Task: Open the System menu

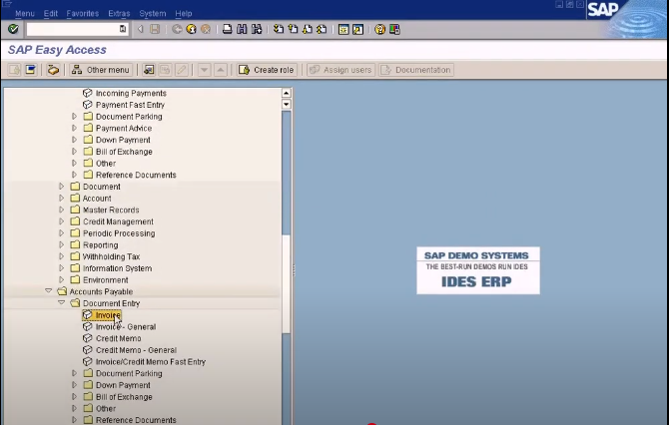Action: click(x=153, y=13)
